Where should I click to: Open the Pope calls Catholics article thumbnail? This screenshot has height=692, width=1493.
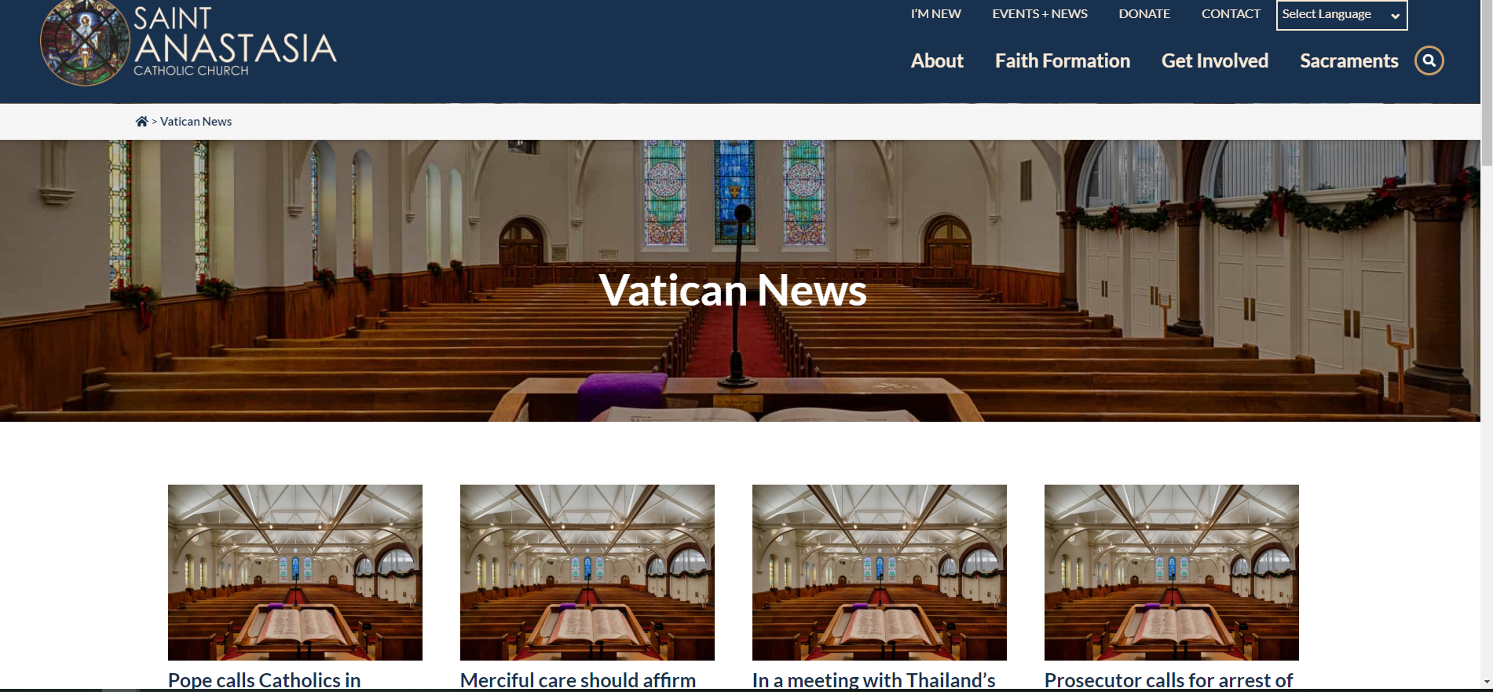(x=295, y=573)
